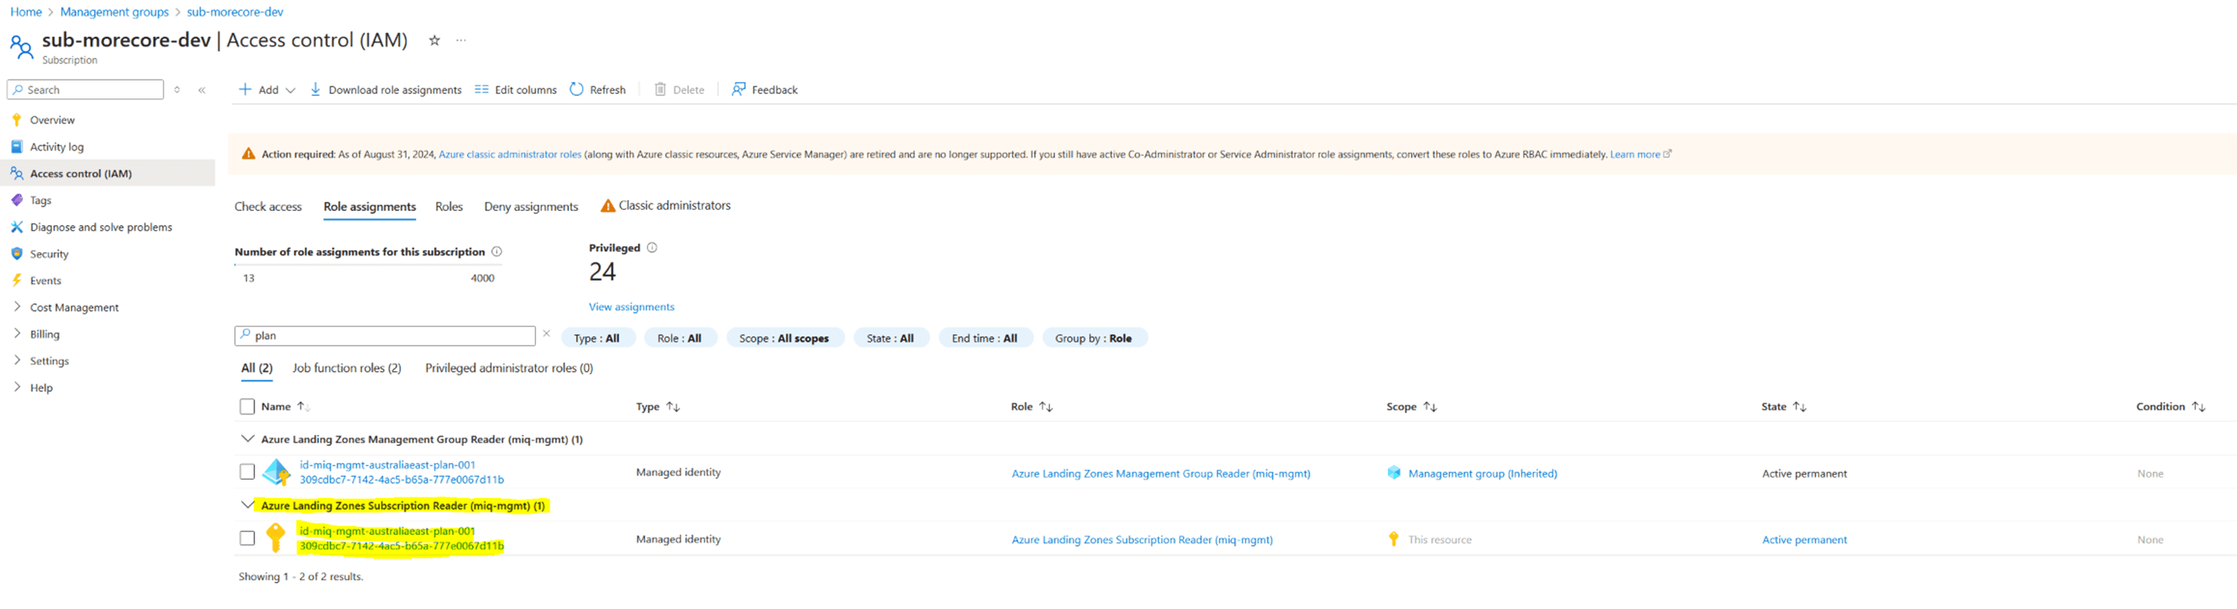
Task: Open Edit columns
Action: click(x=516, y=90)
